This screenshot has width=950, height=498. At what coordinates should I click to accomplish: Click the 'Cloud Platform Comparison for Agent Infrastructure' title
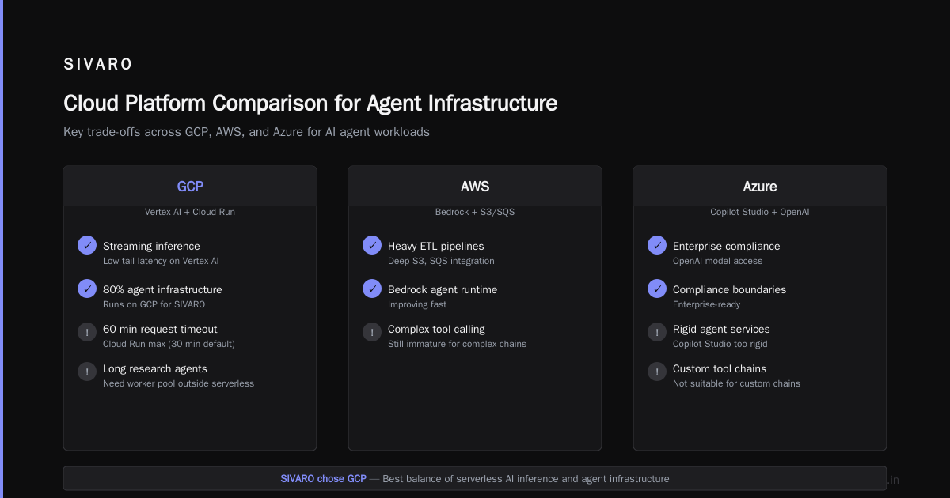(310, 104)
